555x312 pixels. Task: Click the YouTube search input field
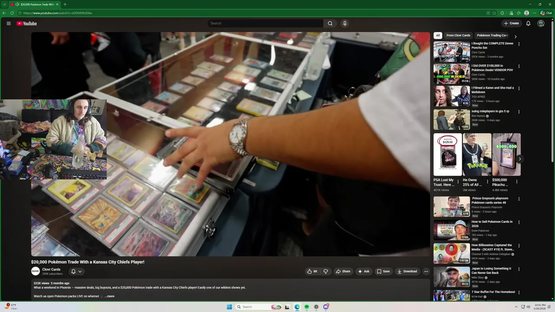pos(265,23)
